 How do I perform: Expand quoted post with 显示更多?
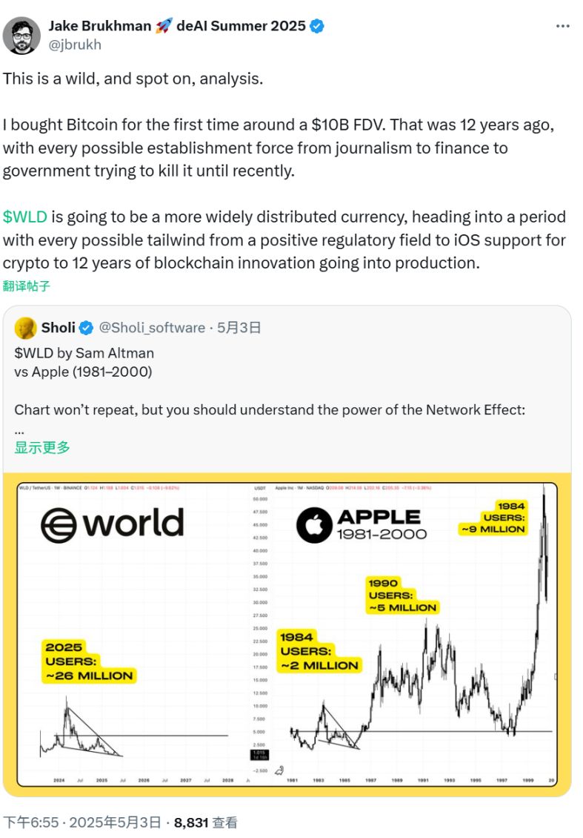pyautogui.click(x=42, y=447)
